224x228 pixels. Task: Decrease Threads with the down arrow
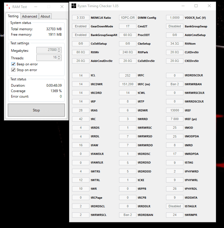[x=59, y=59]
